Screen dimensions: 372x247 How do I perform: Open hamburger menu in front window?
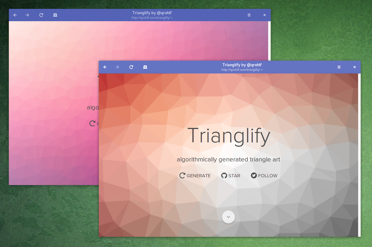[339, 67]
